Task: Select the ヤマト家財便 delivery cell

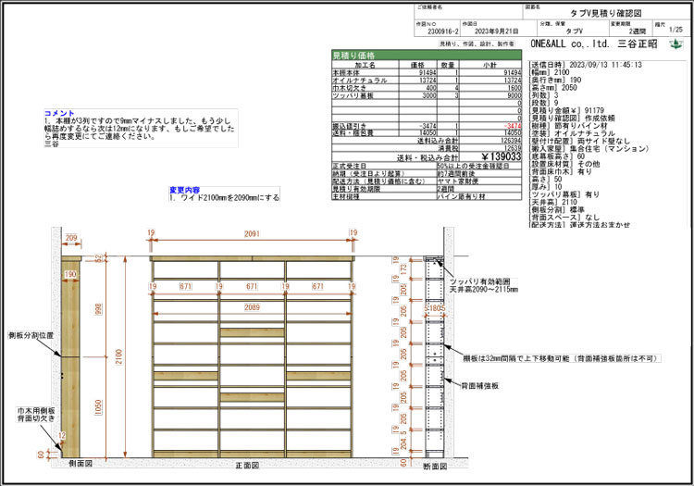Action: click(456, 181)
